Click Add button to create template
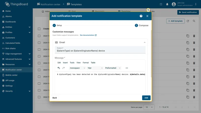The width and height of the screenshot is (201, 113). click(x=146, y=98)
